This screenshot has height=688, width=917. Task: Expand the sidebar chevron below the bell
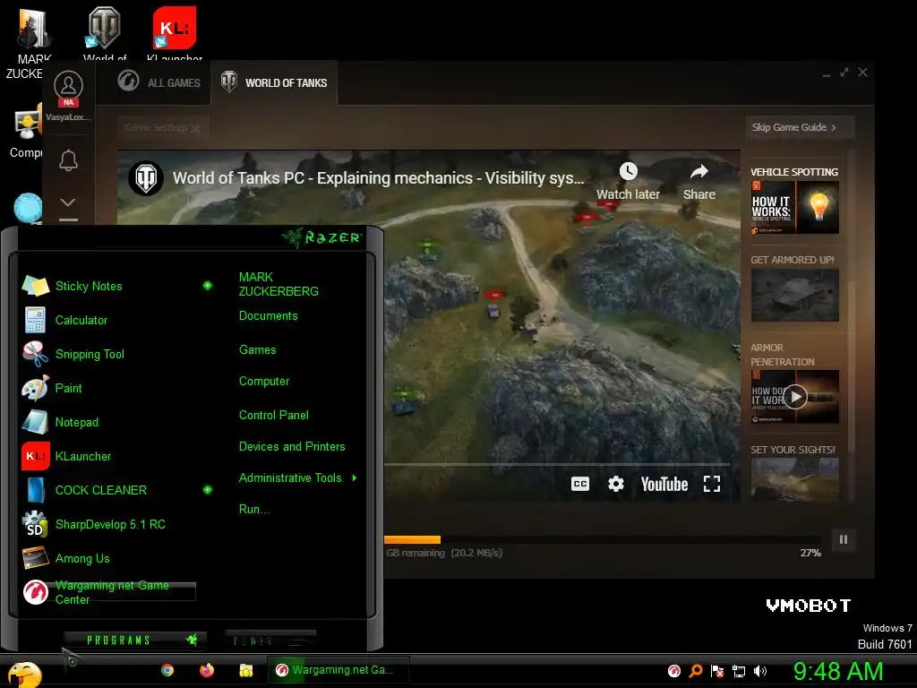[68, 202]
